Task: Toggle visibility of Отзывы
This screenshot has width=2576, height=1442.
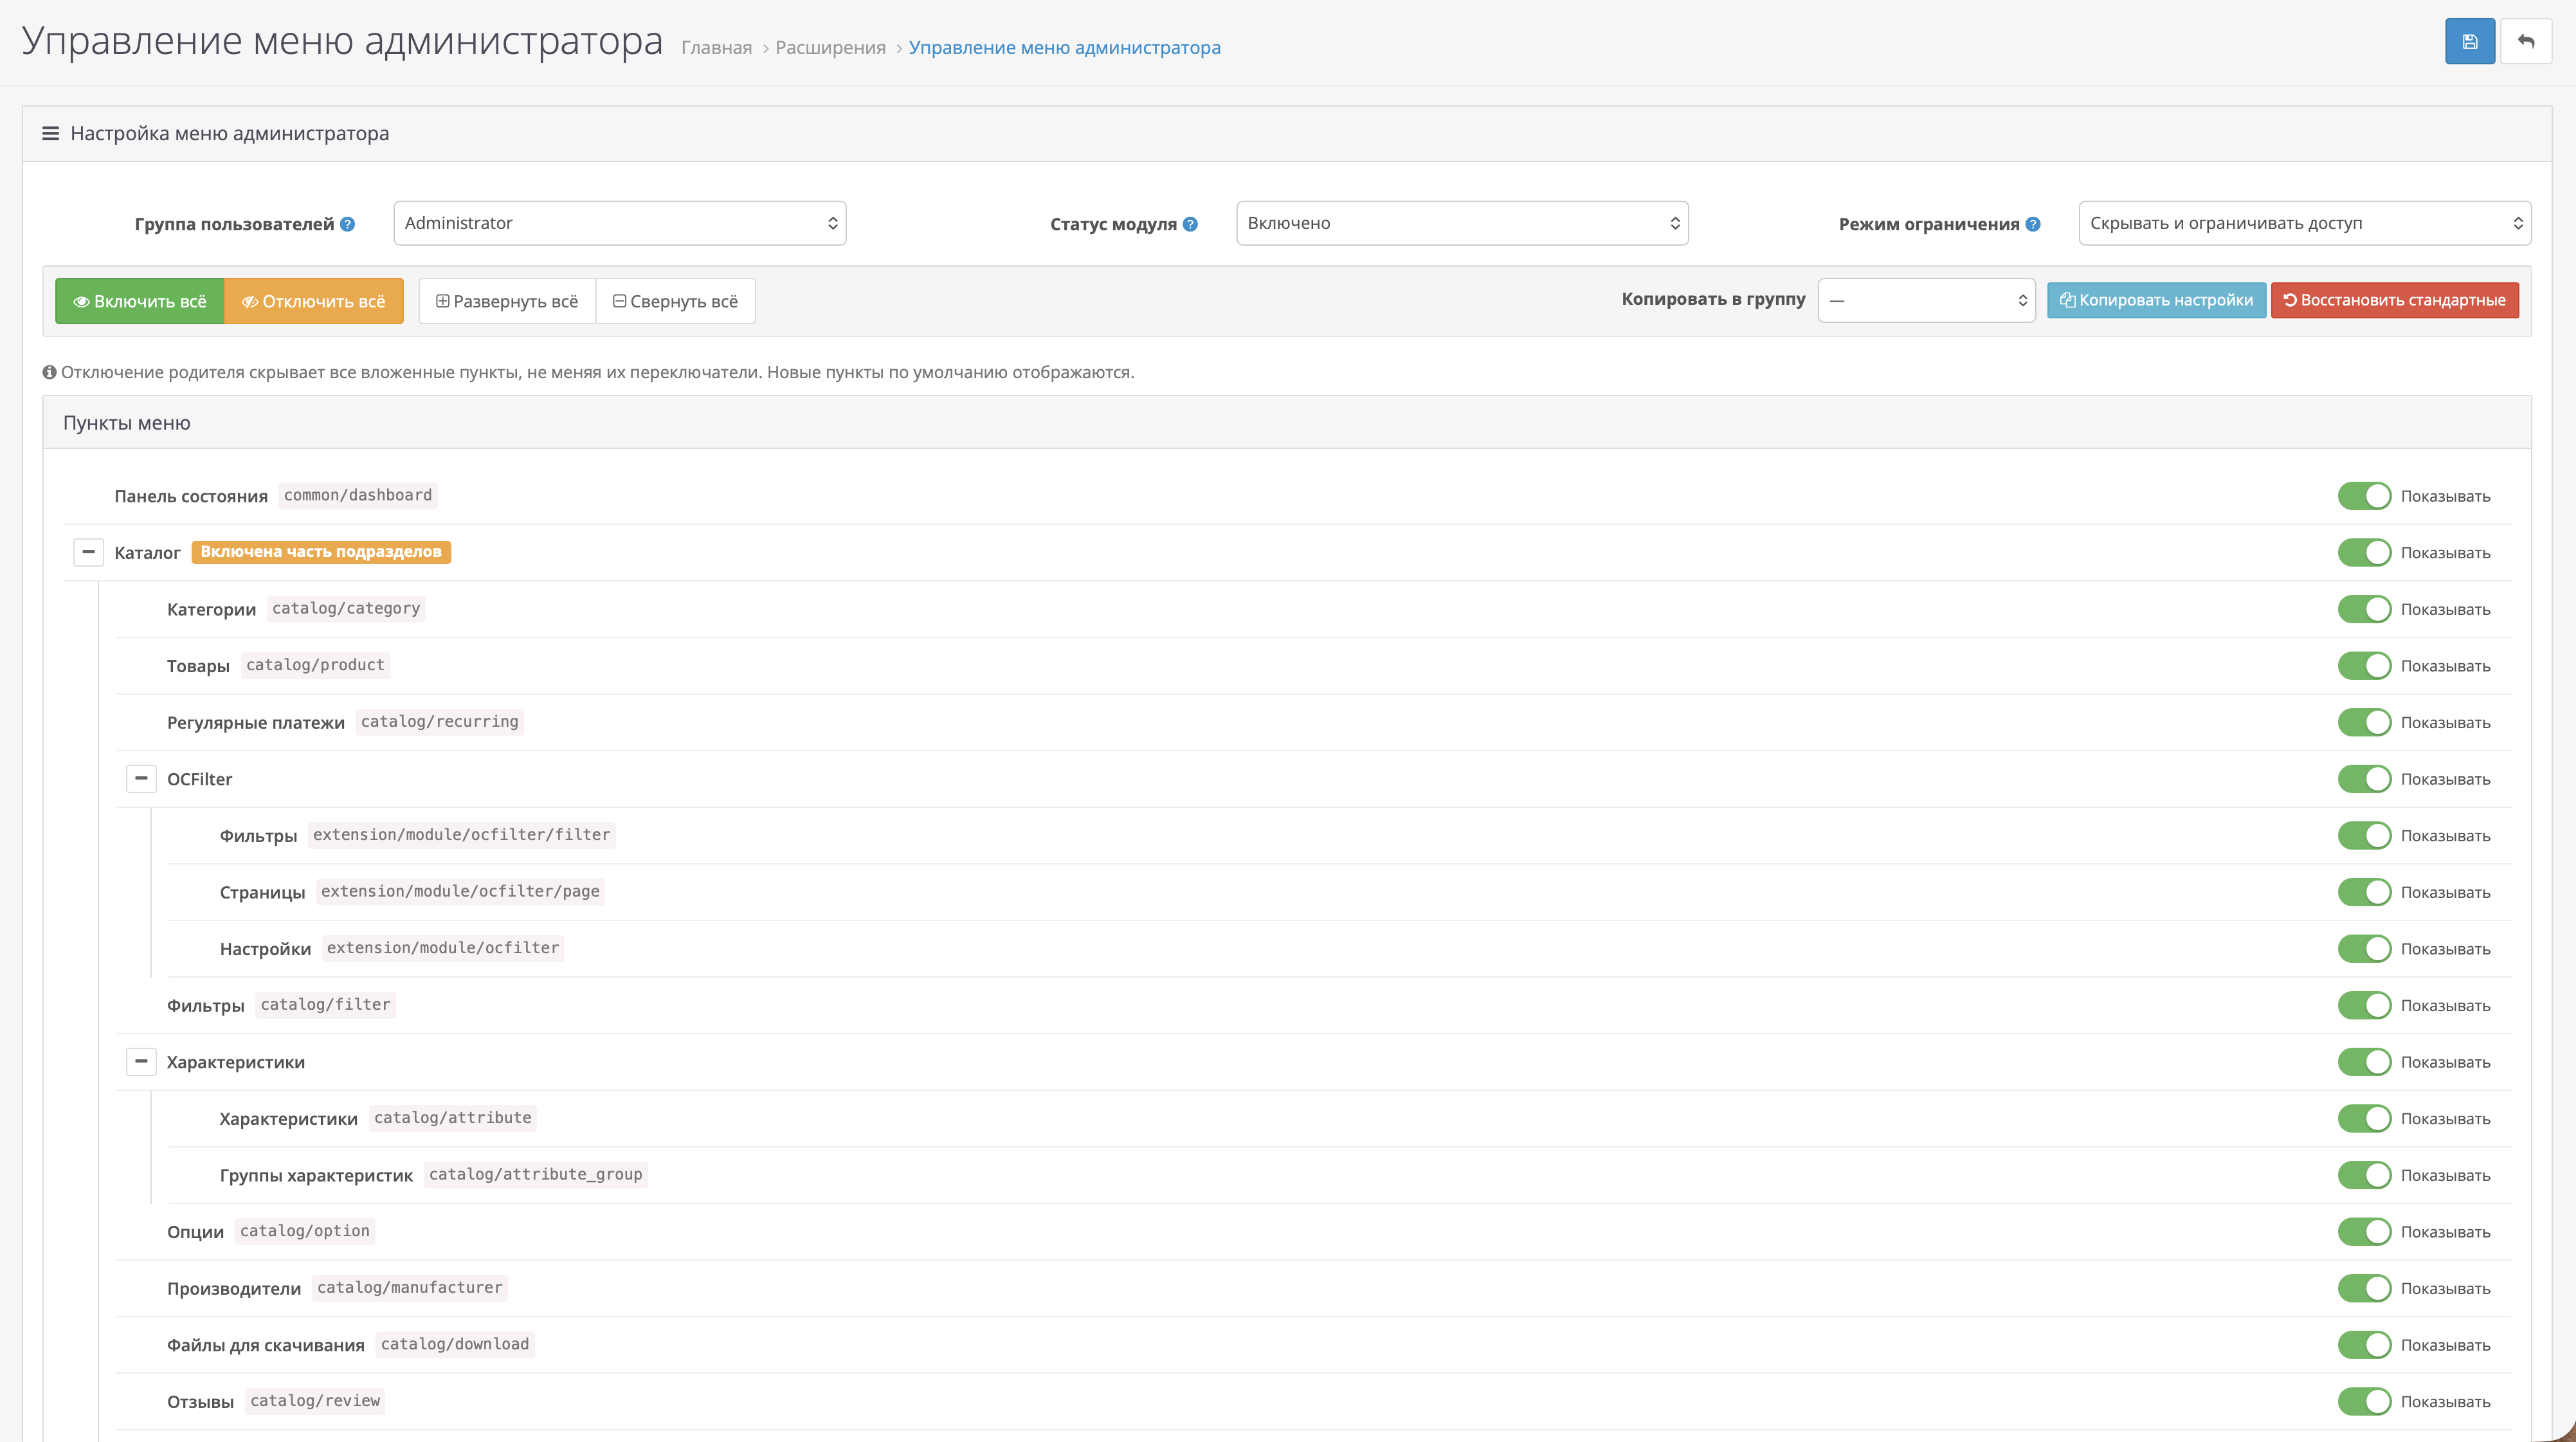Action: pyautogui.click(x=2364, y=1401)
